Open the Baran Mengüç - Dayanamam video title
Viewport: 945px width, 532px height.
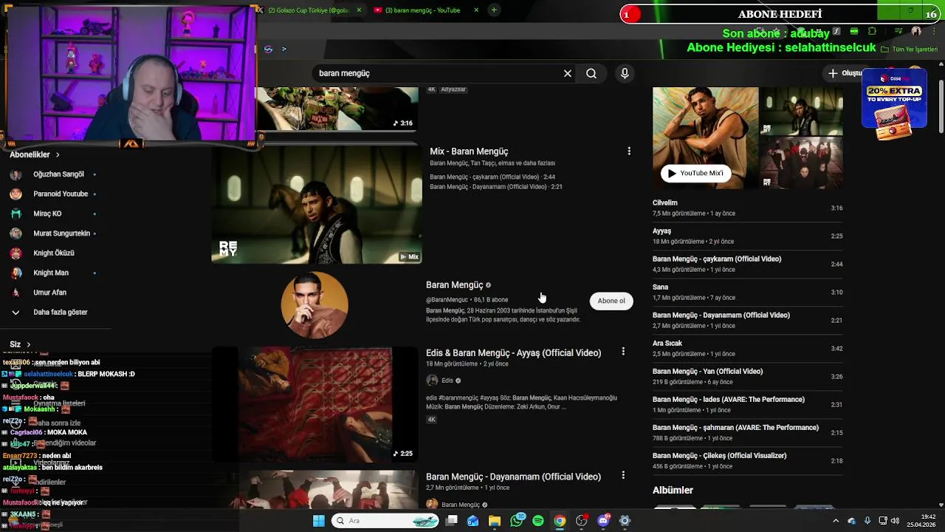(513, 477)
